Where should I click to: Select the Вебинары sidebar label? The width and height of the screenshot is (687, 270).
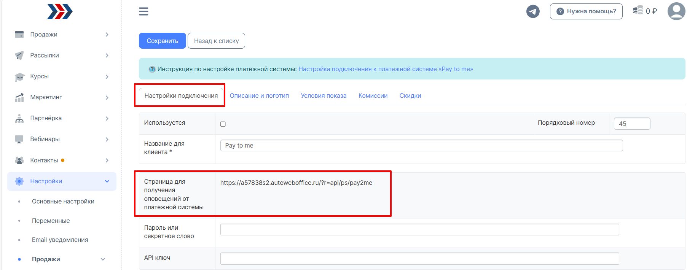click(x=45, y=139)
